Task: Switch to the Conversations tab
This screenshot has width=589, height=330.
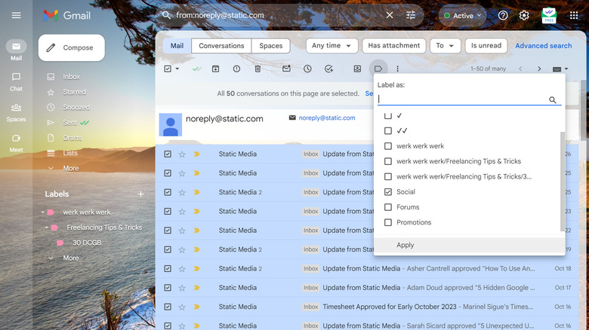Action: (221, 46)
